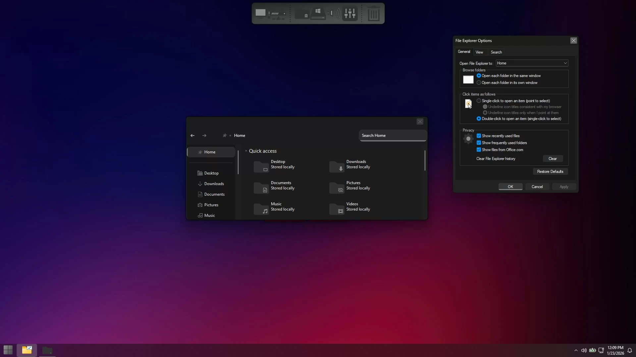Choose Open each folder in its own window
636x357 pixels.
coord(479,83)
